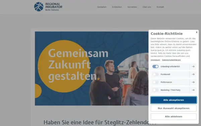Open the Kontakt menu item
The image size is (201, 126).
(160, 7)
